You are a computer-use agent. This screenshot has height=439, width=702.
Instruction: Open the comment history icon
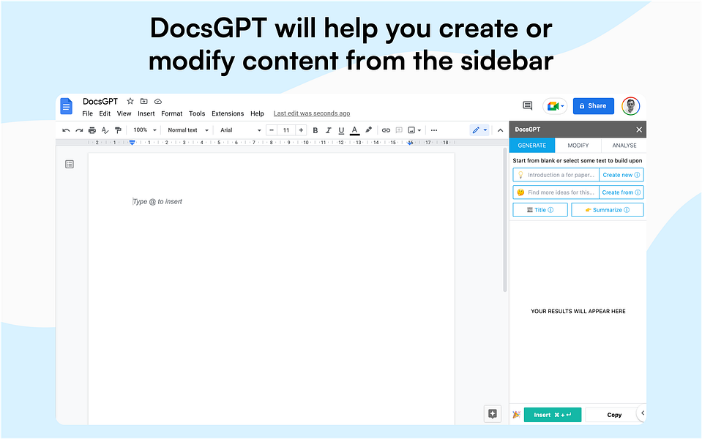click(x=527, y=105)
